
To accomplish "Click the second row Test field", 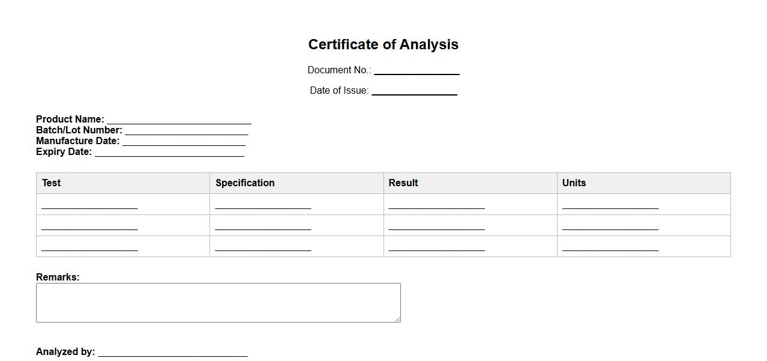I will [89, 225].
